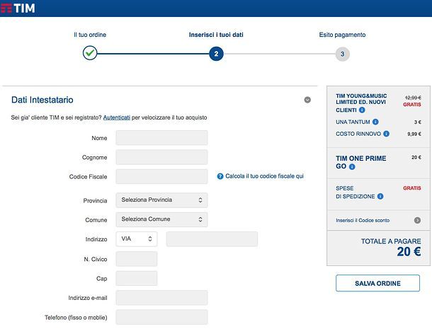Focus the N. Civico input field
This screenshot has height=329, width=432.
point(137,259)
